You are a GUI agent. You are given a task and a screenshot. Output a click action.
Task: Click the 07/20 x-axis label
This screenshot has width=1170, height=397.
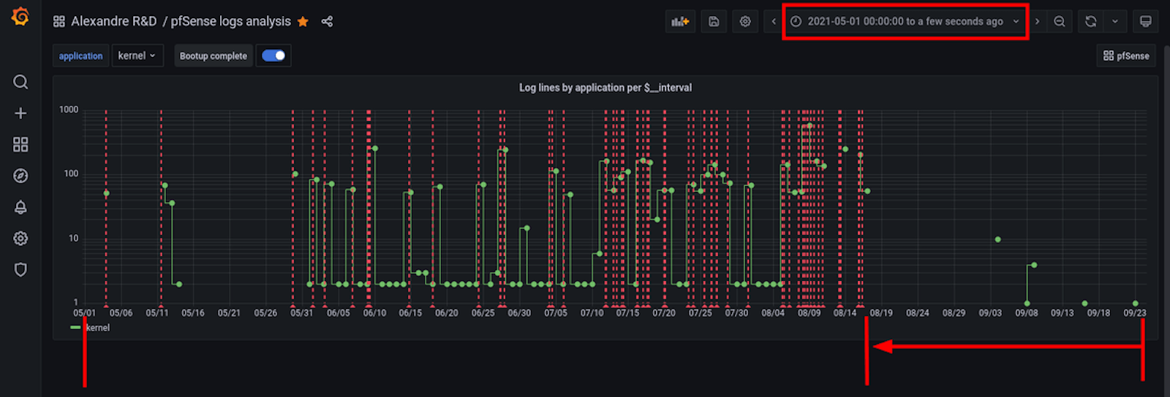(x=664, y=313)
